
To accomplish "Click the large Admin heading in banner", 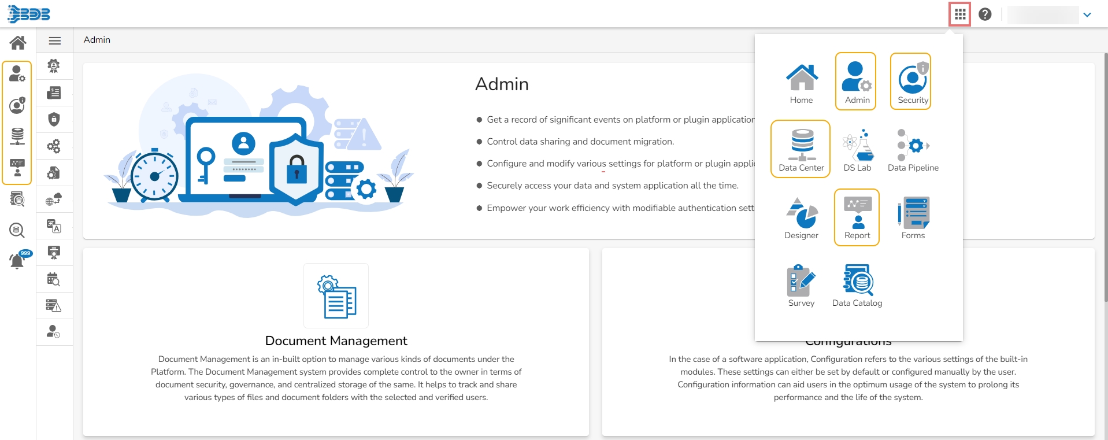I will (x=502, y=84).
